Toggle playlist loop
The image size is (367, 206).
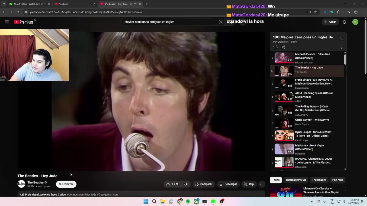[275, 47]
